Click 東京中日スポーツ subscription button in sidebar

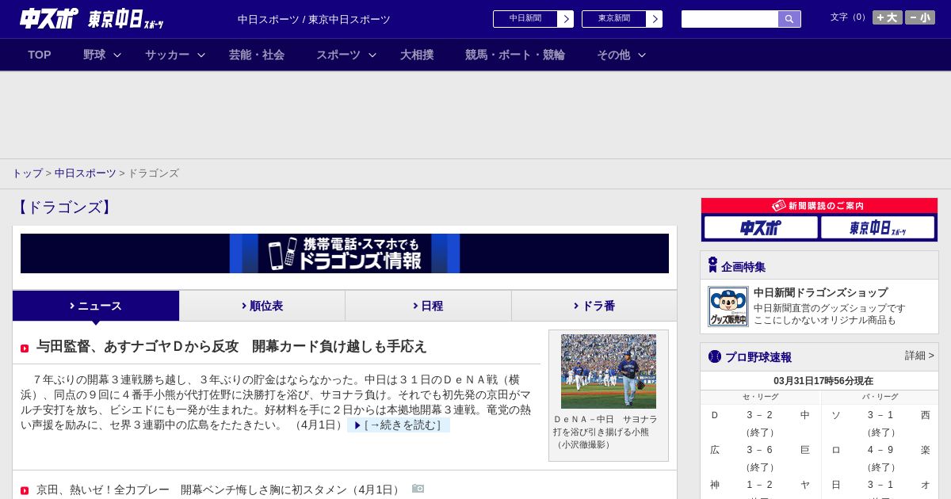tap(877, 228)
